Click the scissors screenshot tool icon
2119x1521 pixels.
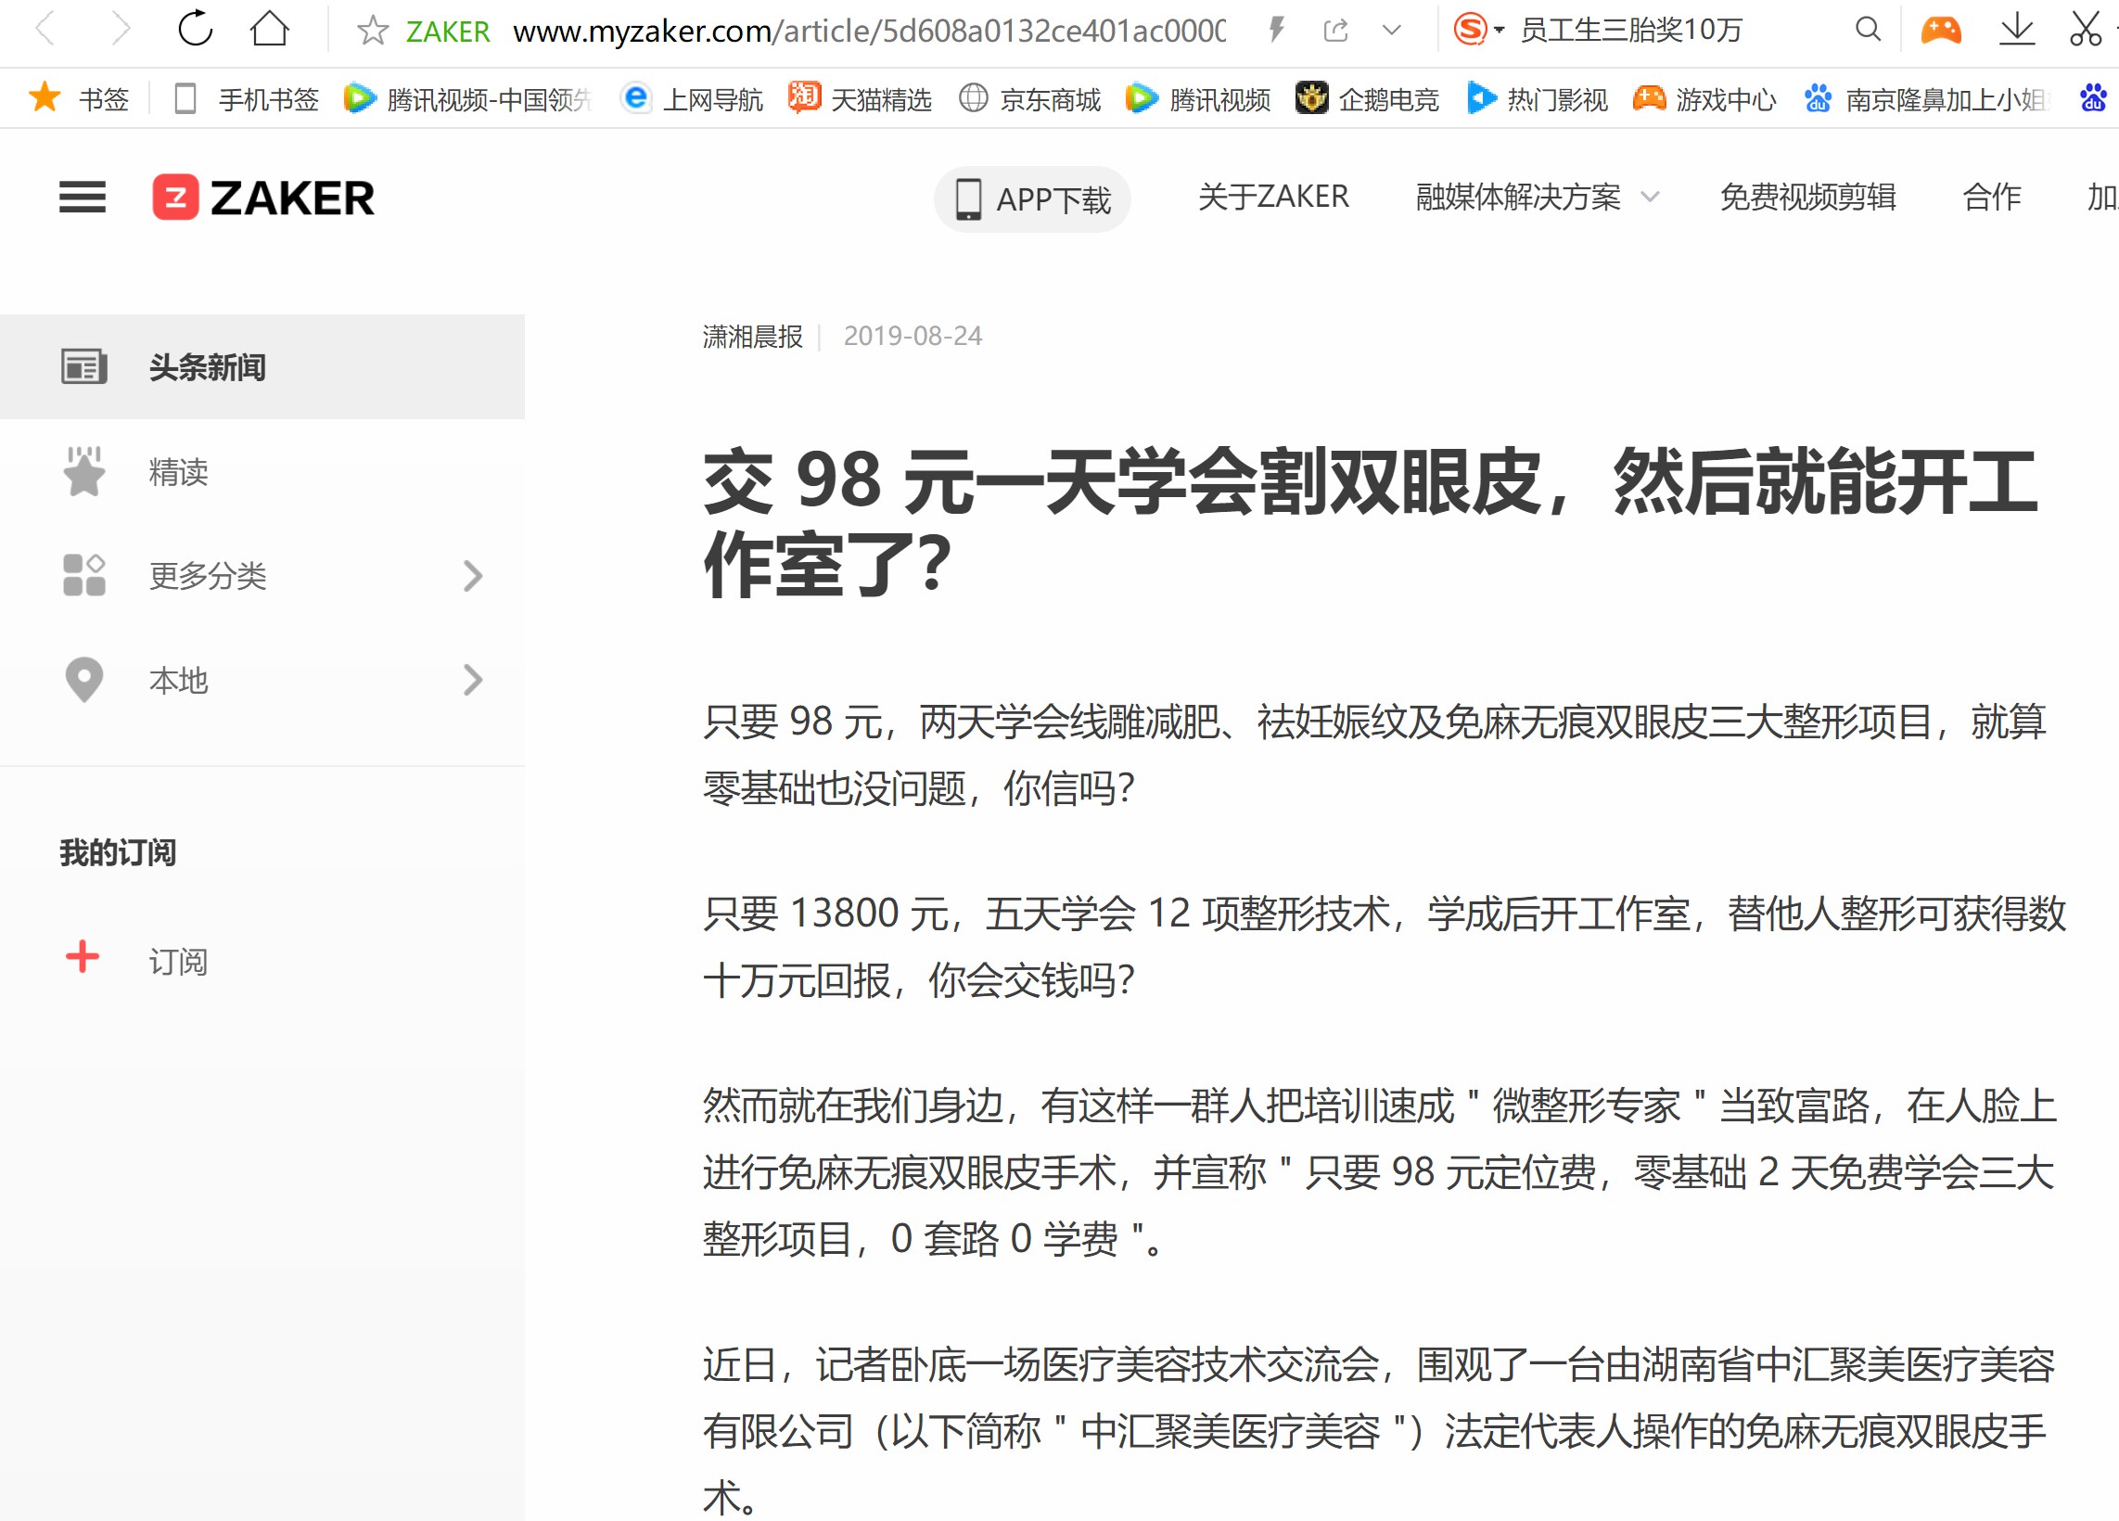(x=2085, y=29)
